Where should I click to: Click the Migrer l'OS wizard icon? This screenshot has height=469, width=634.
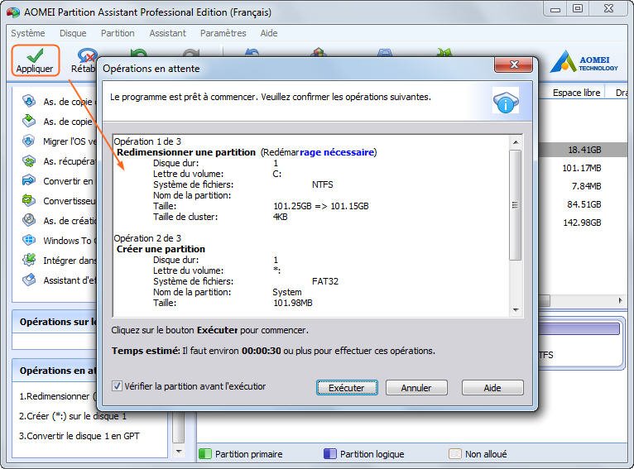[29, 141]
